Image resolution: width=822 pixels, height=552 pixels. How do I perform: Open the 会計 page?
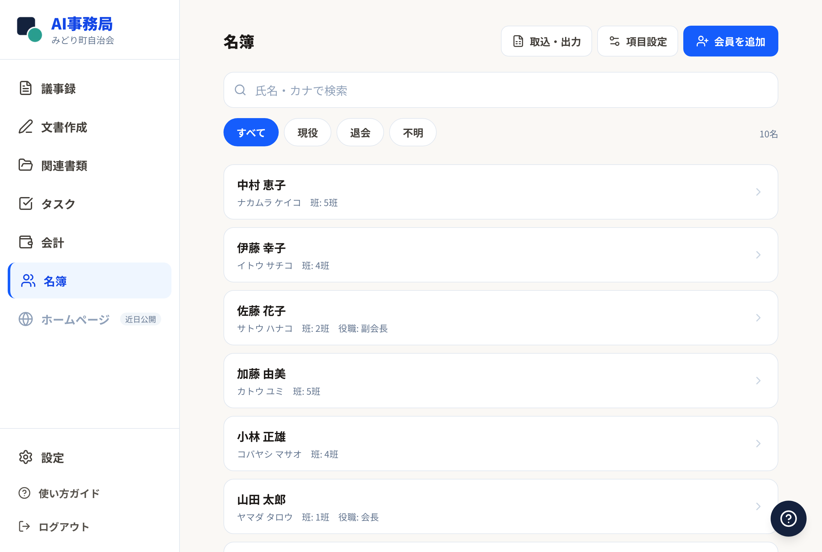(x=90, y=242)
